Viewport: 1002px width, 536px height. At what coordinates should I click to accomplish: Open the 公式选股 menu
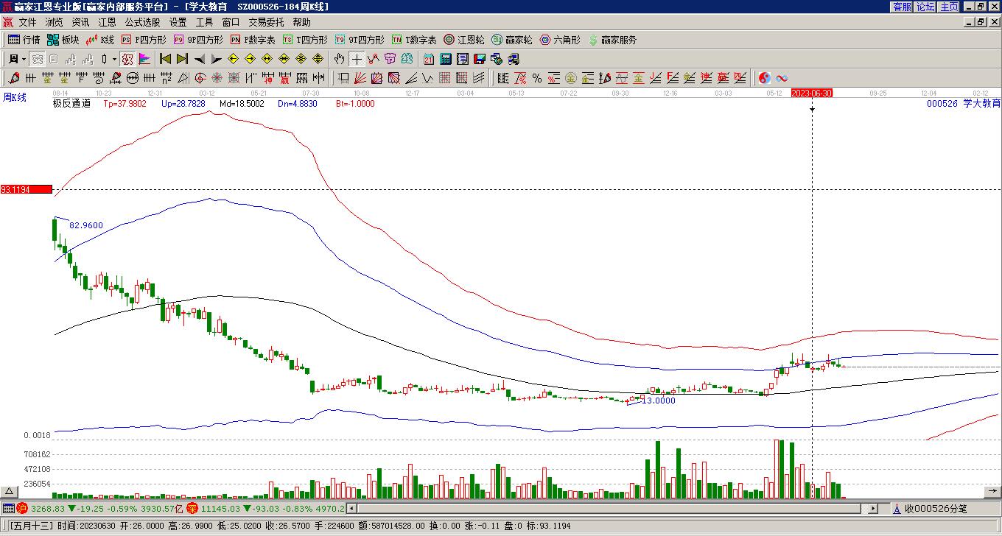pyautogui.click(x=142, y=23)
